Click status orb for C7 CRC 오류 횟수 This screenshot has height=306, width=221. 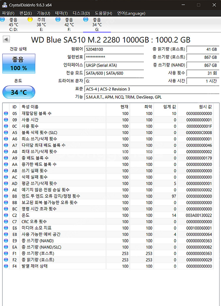tap(6, 221)
